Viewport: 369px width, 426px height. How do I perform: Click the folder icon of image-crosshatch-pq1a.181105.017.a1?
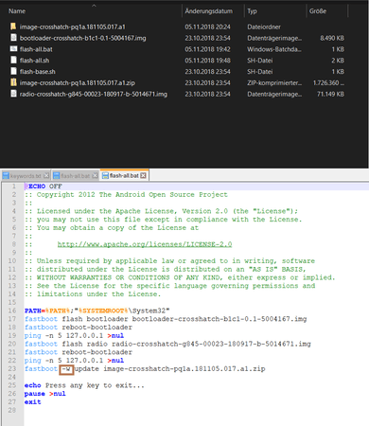click(x=13, y=27)
